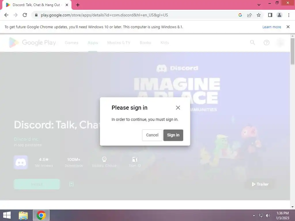The image size is (295, 221).
Task: Open the tab search dropdown chevron
Action: pos(259,5)
